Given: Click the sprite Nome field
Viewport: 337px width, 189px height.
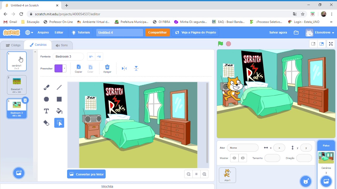Looking at the screenshot, I should pyautogui.click(x=243, y=148).
